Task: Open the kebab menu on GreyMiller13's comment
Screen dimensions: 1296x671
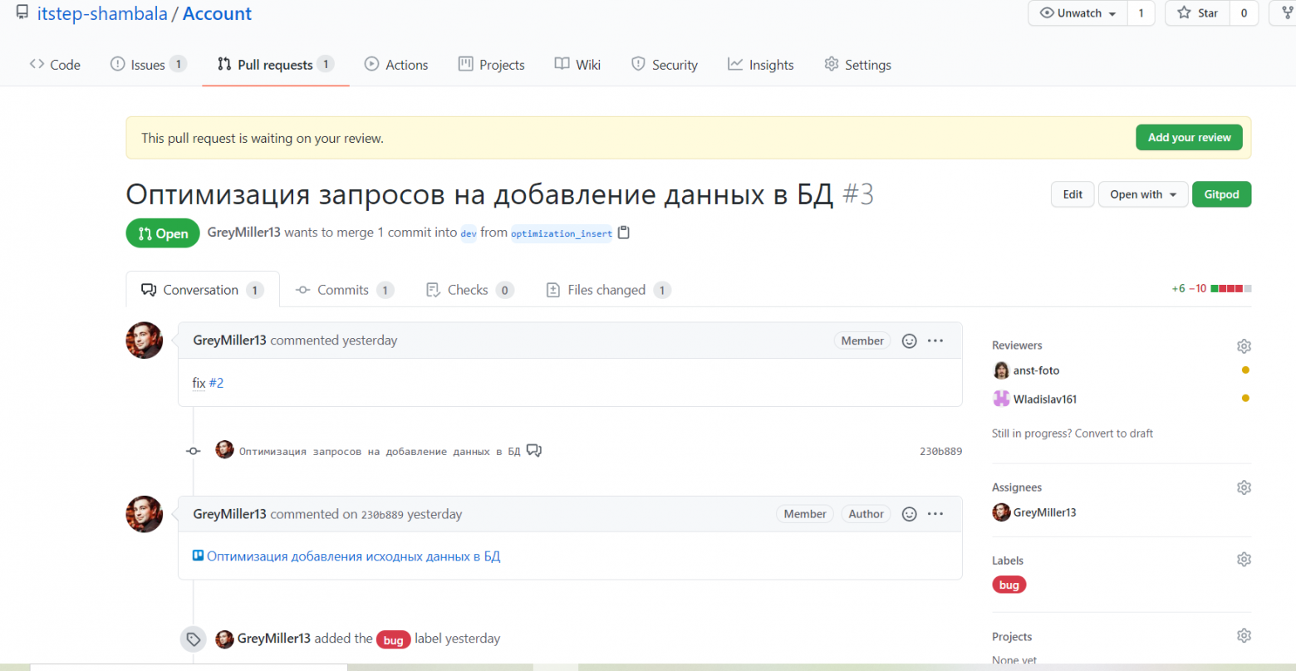Action: [x=935, y=340]
